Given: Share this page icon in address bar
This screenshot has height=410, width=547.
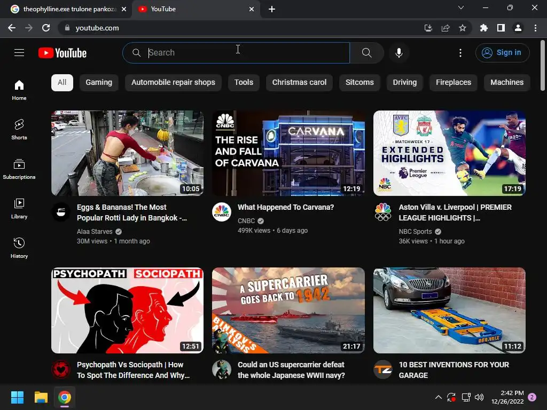Looking at the screenshot, I should (446, 28).
